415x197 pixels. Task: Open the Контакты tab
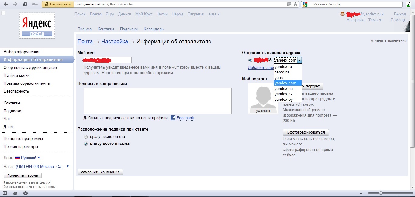coord(106,29)
